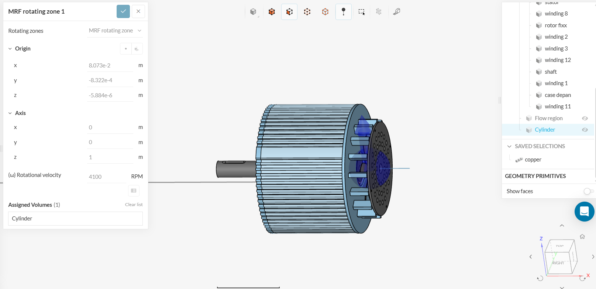596x289 pixels.
Task: Select case depan in geometry tree
Action: (558, 95)
